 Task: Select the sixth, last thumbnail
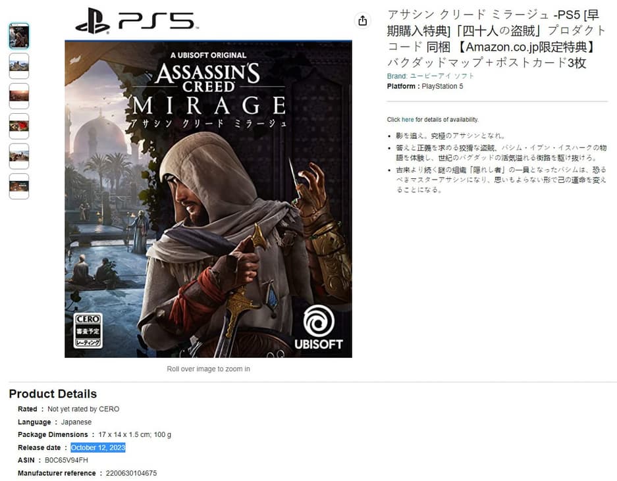click(19, 186)
